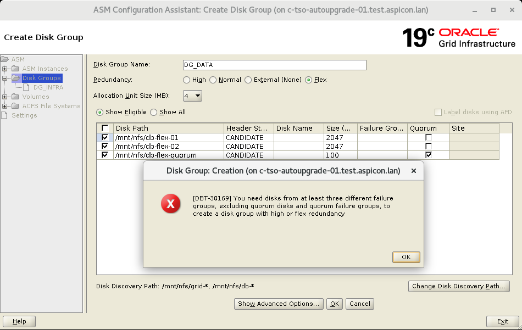Click the Volumes folder icon

(x=15, y=97)
